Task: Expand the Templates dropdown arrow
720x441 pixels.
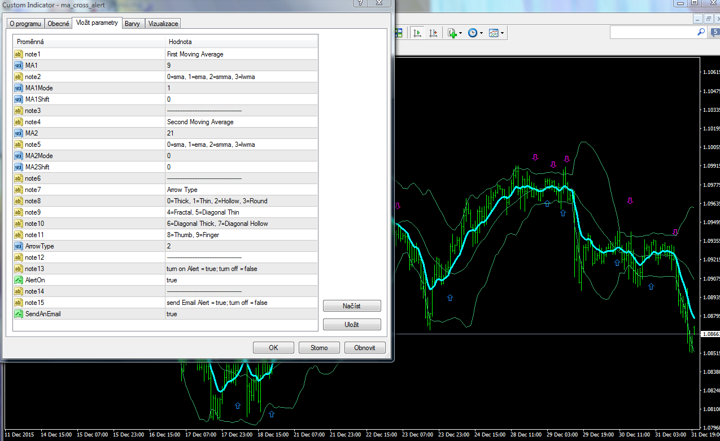Action: (502, 33)
